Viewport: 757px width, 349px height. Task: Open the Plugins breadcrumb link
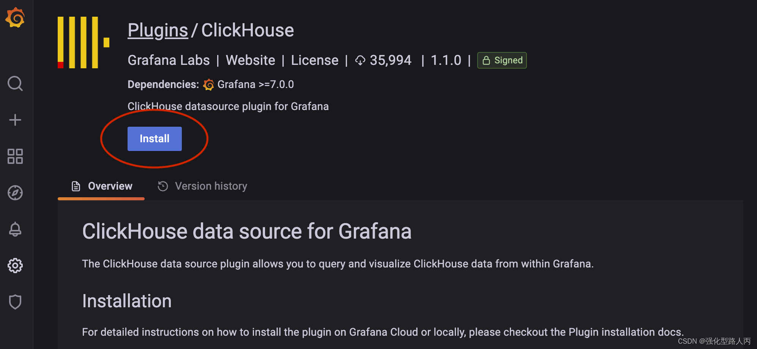coord(157,30)
